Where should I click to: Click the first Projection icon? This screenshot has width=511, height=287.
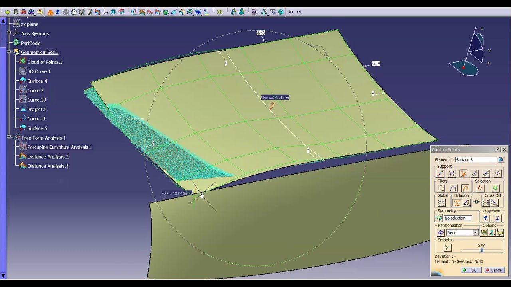[485, 218]
